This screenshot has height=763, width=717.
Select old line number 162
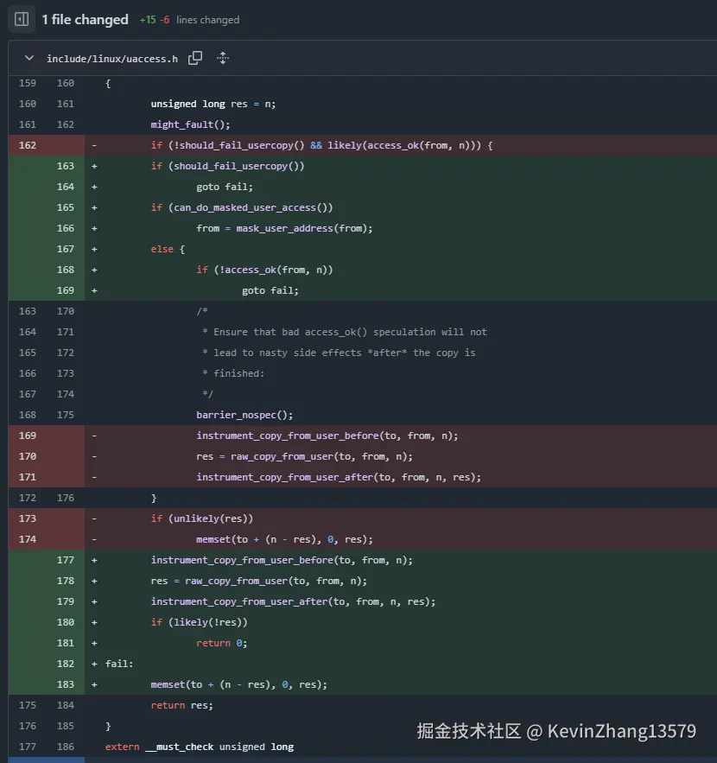[27, 144]
